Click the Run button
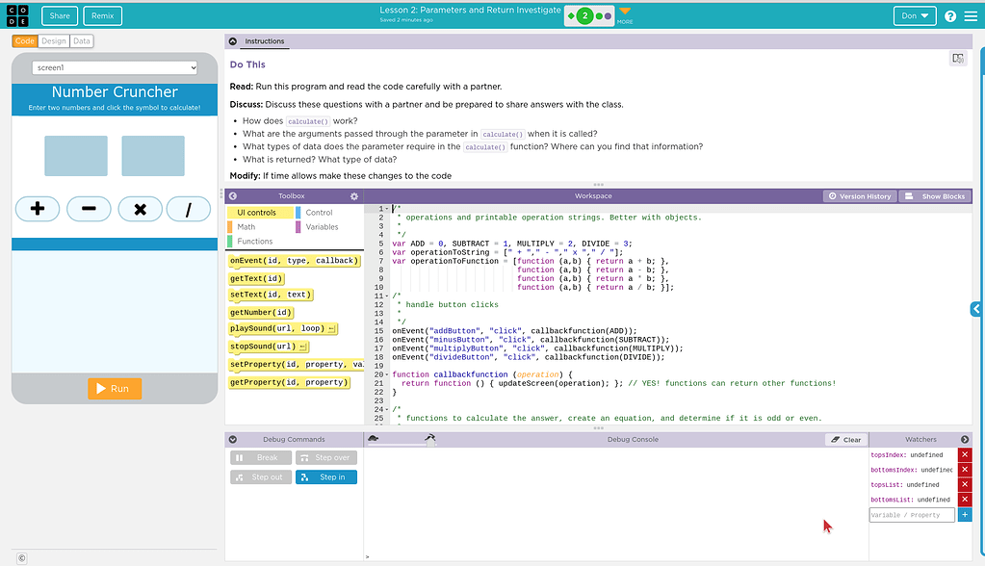 coord(115,389)
